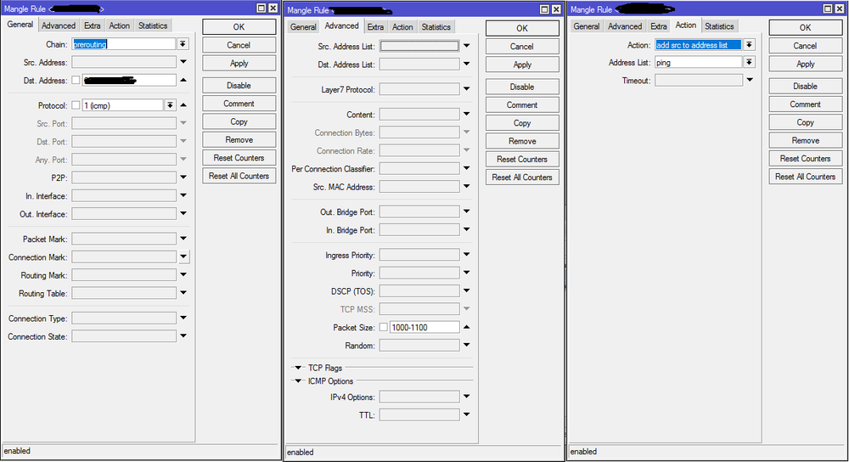
Task: Expand the Connection Mark field arrow
Action: pos(183,257)
